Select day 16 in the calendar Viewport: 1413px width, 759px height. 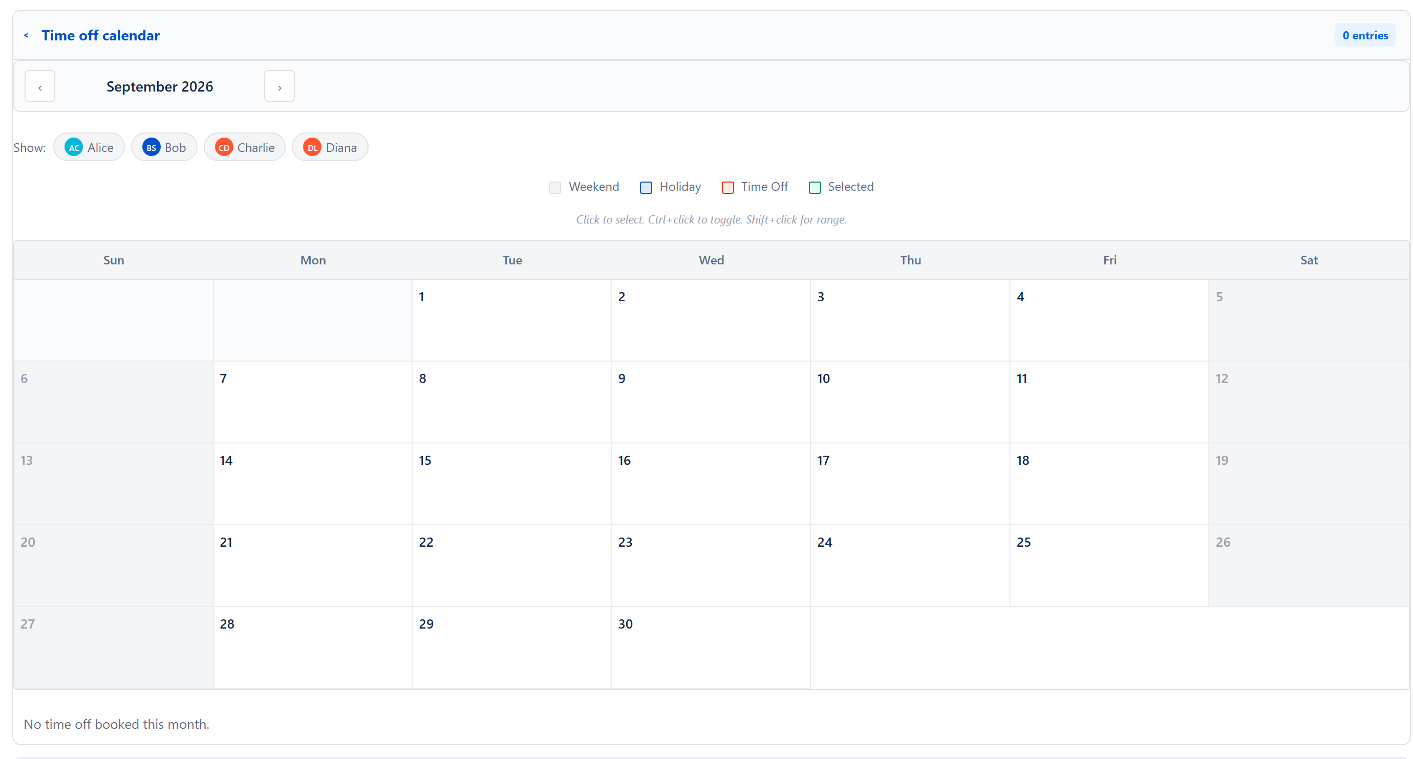coord(711,484)
